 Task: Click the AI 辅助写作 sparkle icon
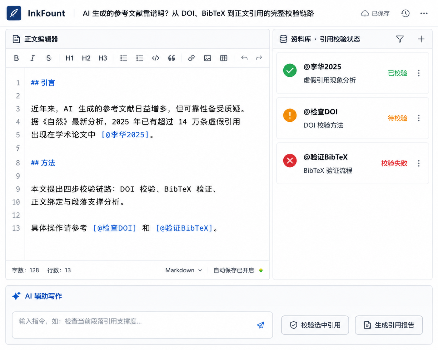(x=16, y=296)
